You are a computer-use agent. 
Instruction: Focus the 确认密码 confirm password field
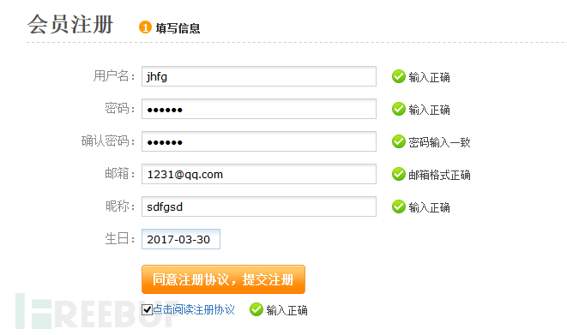pyautogui.click(x=259, y=141)
